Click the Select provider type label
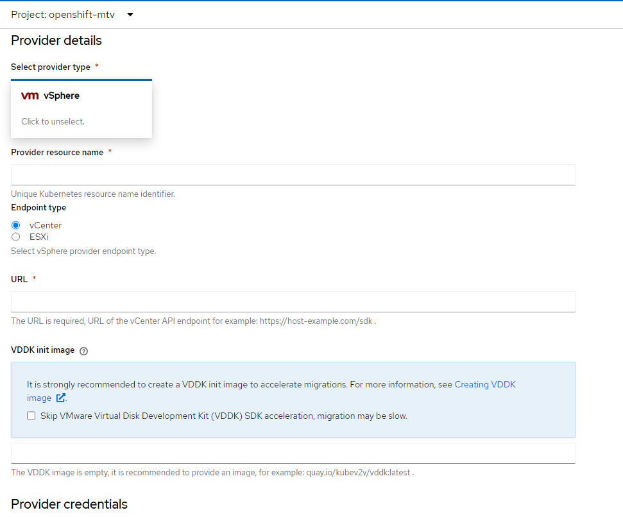Viewport: 623px width, 517px height. (x=51, y=67)
